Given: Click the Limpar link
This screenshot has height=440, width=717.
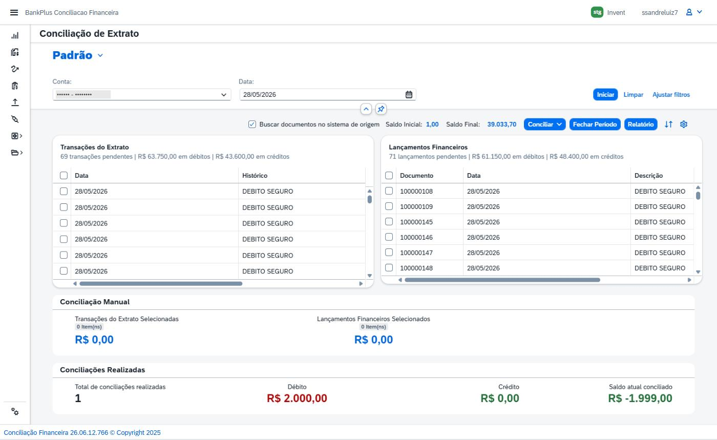Looking at the screenshot, I should coord(634,95).
